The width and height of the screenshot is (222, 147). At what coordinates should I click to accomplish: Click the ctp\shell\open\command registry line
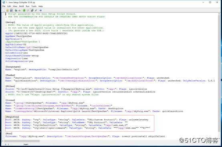(x=78, y=128)
